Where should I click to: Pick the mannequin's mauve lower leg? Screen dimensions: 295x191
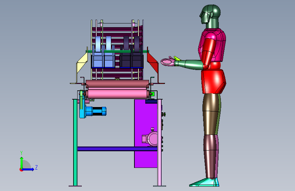tap(210, 156)
